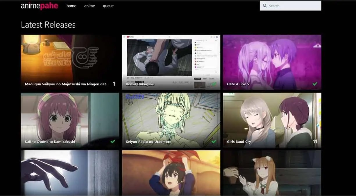Click the Latest Releases heading

(48, 25)
